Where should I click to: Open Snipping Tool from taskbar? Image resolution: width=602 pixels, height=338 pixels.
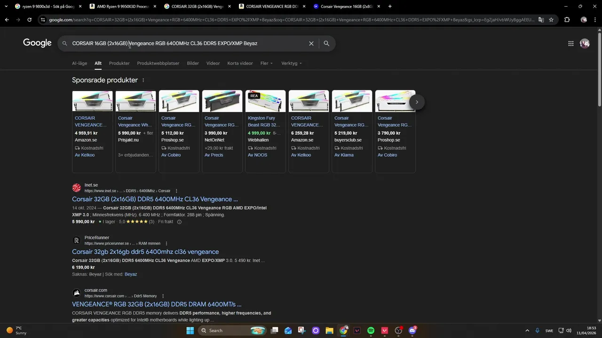(x=302, y=330)
